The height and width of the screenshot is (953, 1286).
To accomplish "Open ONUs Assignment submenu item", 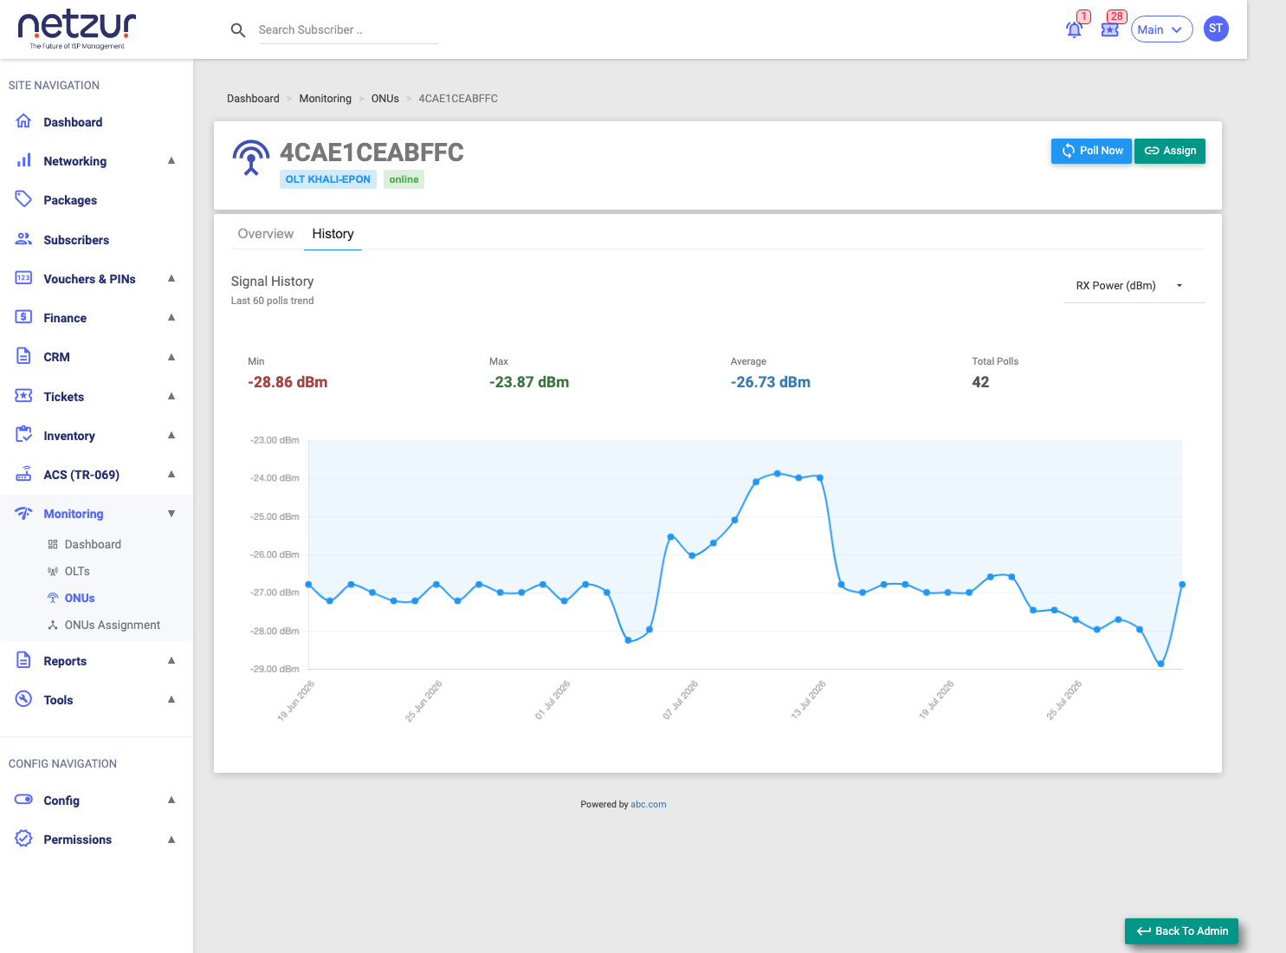I will (x=113, y=625).
